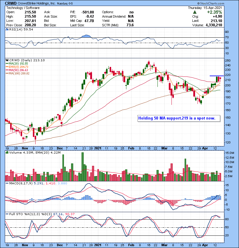Viewport: 239px width, 248px height.
Task: Click the MACD(8,17,9) indicator label
Action: pos(21,183)
